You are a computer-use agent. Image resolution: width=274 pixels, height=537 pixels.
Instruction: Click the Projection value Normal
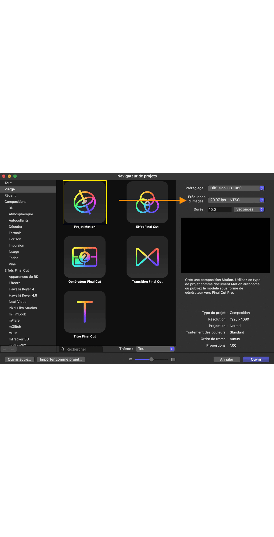click(x=235, y=326)
